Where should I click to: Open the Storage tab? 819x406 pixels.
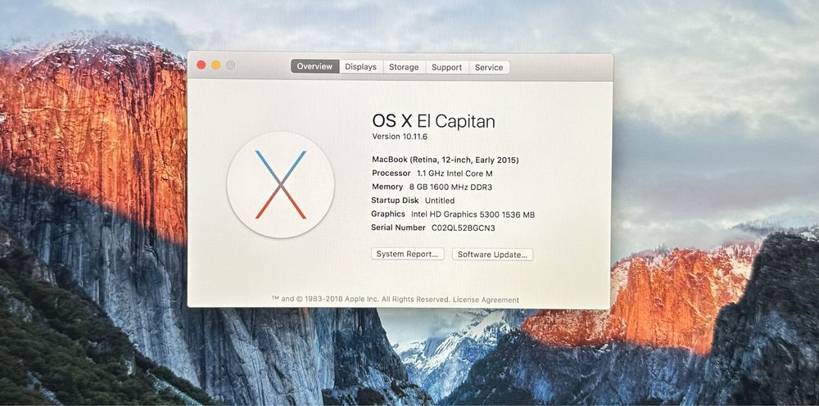click(x=404, y=67)
